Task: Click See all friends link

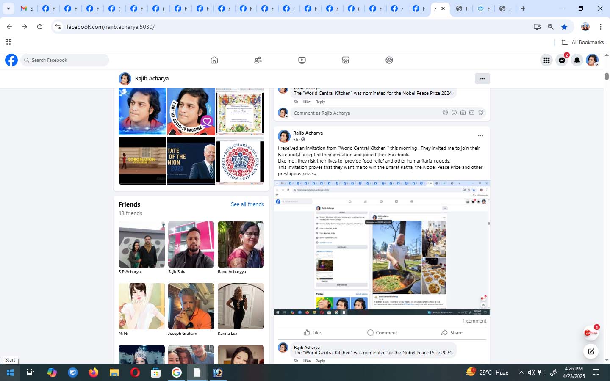Action: pos(247,204)
